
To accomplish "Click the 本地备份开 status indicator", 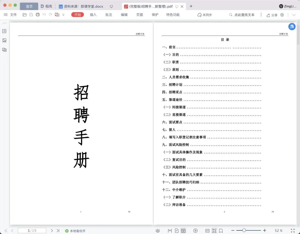I will (75, 231).
